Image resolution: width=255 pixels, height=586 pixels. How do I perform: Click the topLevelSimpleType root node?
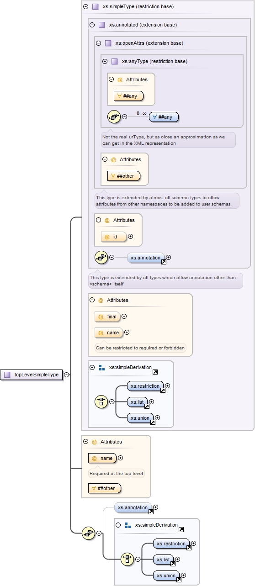coord(32,375)
